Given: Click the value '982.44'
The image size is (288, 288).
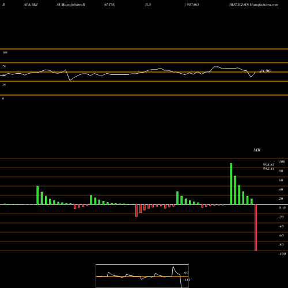Looking at the screenshot, I should click(268, 169).
